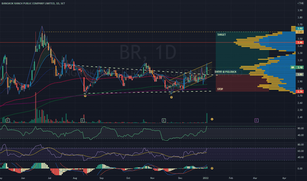Click the green BR 3.10 last price label
This screenshot has width=307, height=181.
pyautogui.click(x=297, y=67)
